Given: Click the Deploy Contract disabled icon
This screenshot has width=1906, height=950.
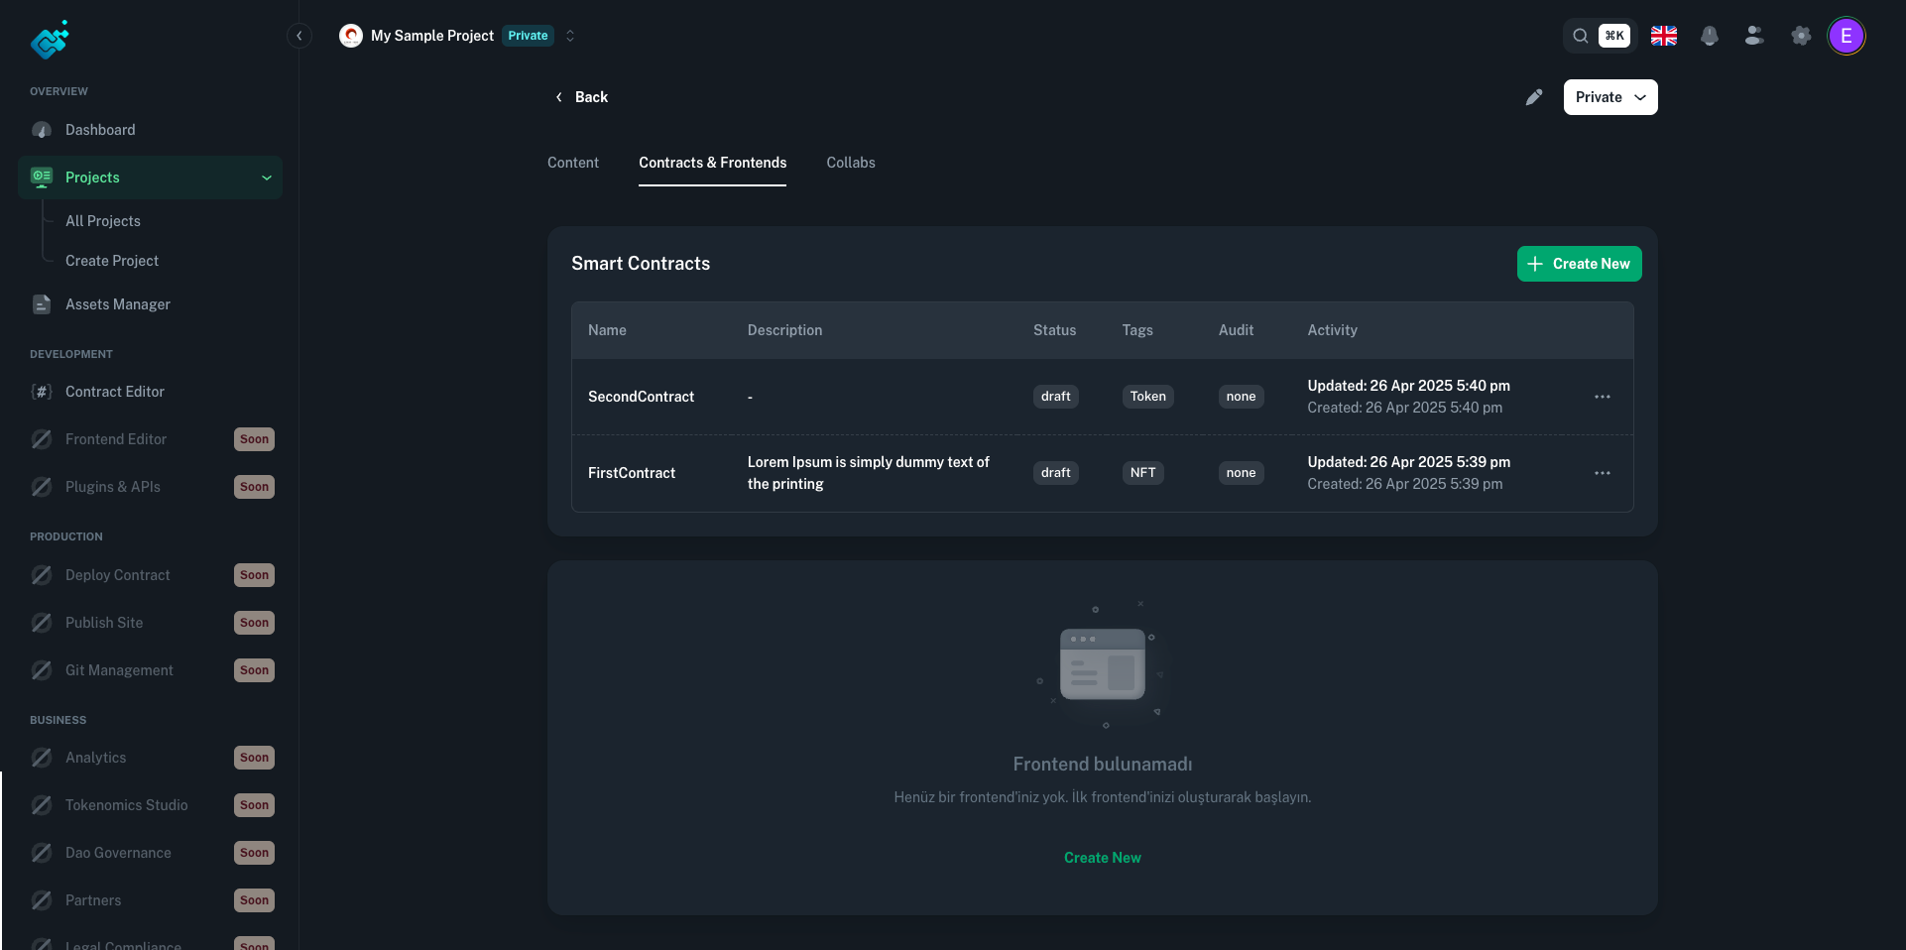Looking at the screenshot, I should [42, 575].
